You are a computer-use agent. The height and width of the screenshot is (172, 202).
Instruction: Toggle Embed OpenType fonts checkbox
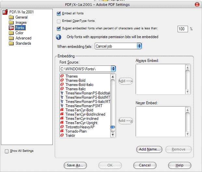coord(59,21)
